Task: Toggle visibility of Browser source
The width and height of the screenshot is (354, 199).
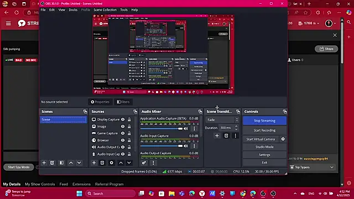Action: click(123, 140)
